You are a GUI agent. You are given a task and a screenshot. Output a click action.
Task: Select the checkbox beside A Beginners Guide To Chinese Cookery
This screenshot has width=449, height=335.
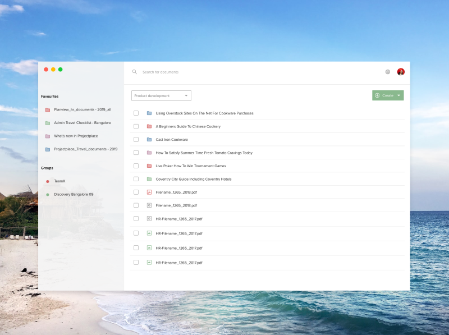[135, 126]
